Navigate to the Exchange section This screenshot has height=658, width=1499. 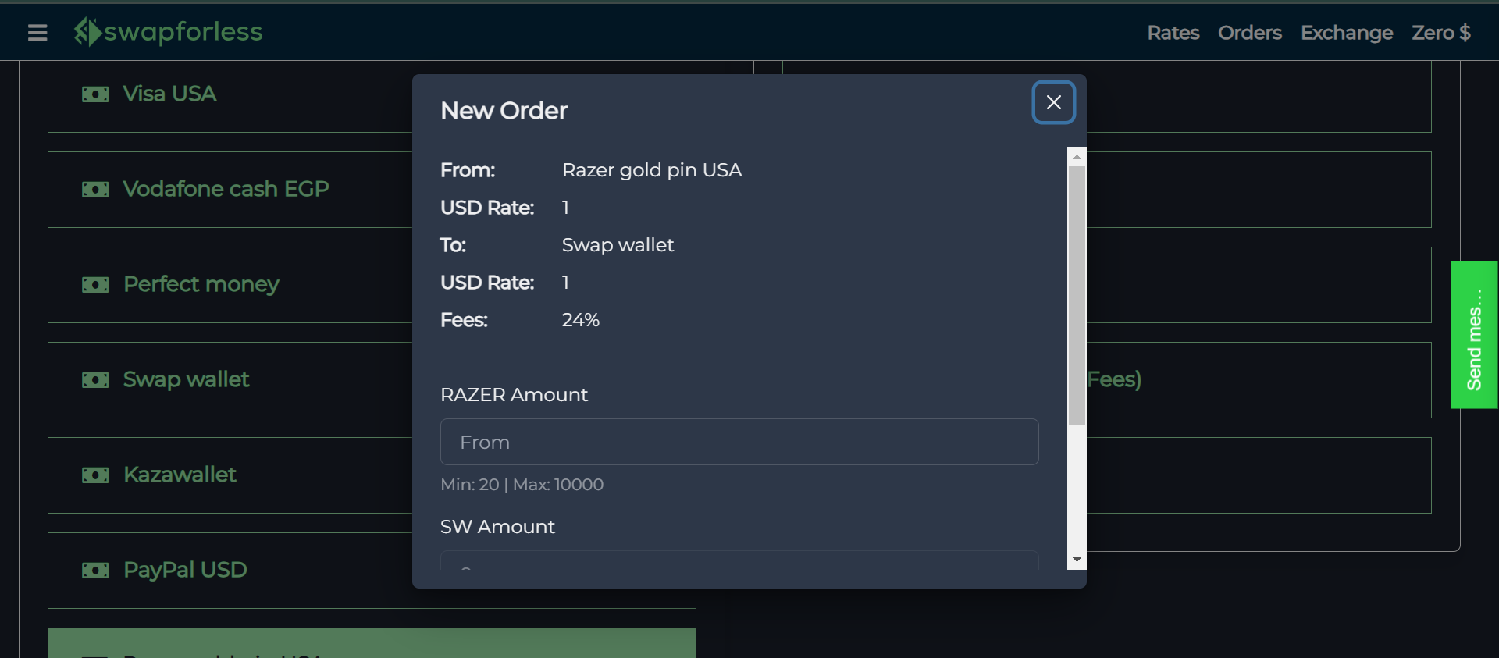1347,33
